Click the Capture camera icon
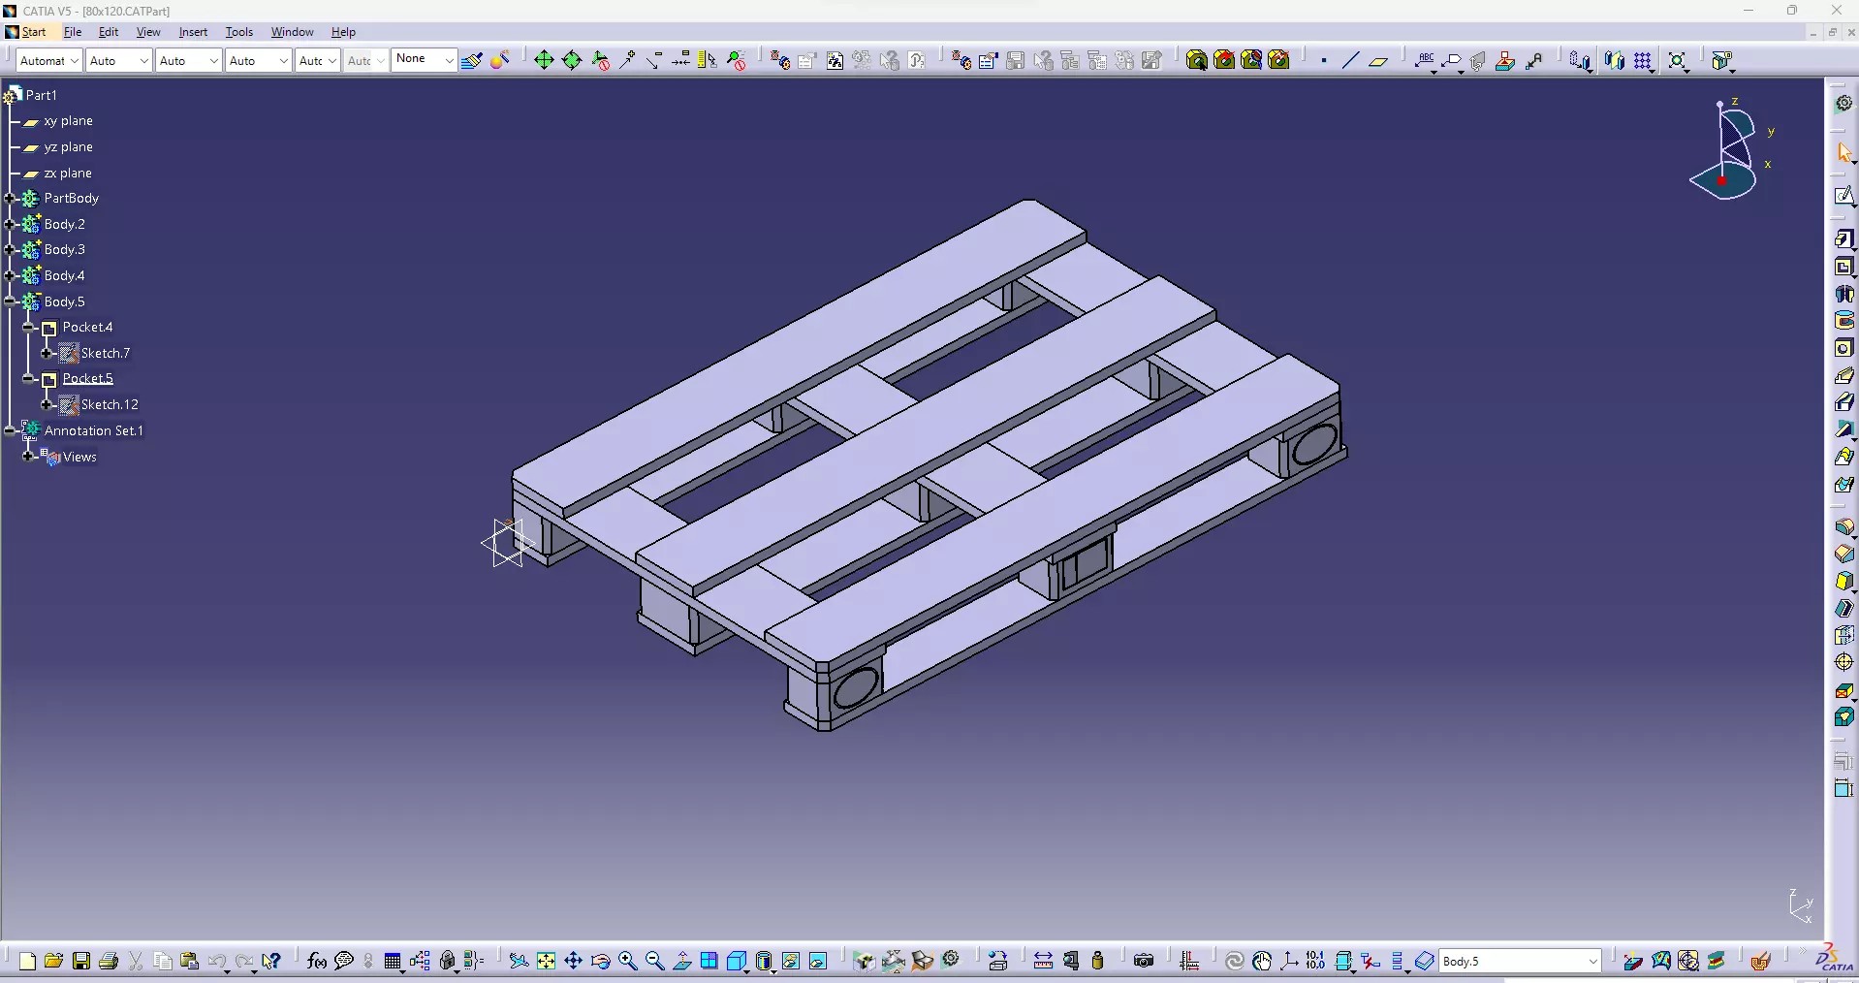Viewport: 1859px width, 983px height. pyautogui.click(x=1144, y=961)
